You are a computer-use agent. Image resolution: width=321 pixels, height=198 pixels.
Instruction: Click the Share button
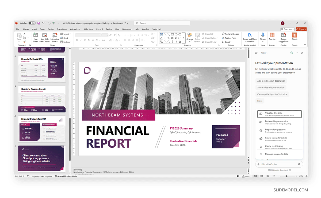[x=301, y=29]
